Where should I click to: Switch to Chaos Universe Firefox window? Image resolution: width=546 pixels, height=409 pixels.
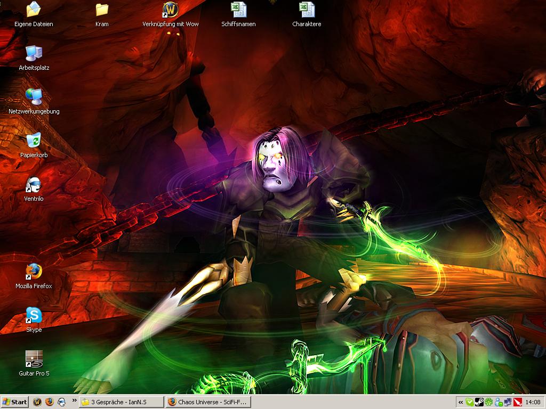207,402
